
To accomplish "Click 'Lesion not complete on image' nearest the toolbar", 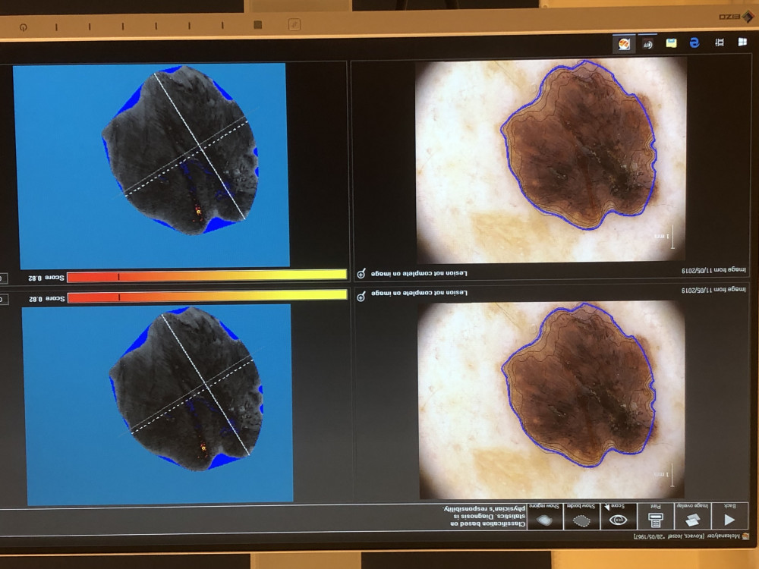I will pos(419,293).
